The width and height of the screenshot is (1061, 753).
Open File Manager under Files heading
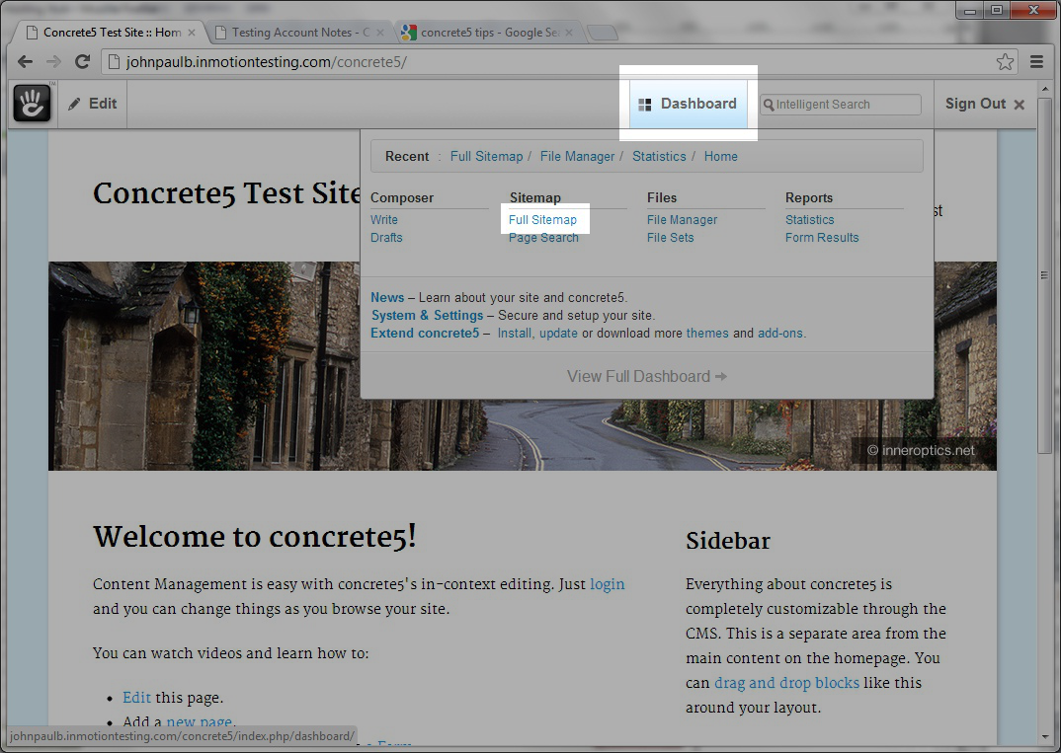[x=682, y=220]
